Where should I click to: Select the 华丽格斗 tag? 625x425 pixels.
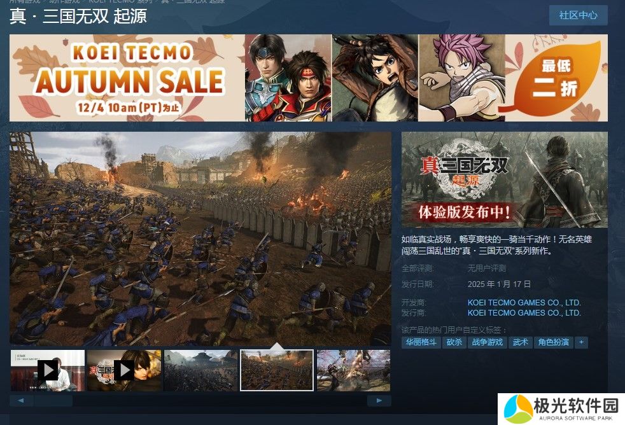[x=421, y=342]
